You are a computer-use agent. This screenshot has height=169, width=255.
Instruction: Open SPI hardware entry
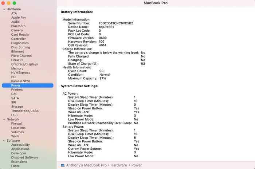[x=14, y=102]
